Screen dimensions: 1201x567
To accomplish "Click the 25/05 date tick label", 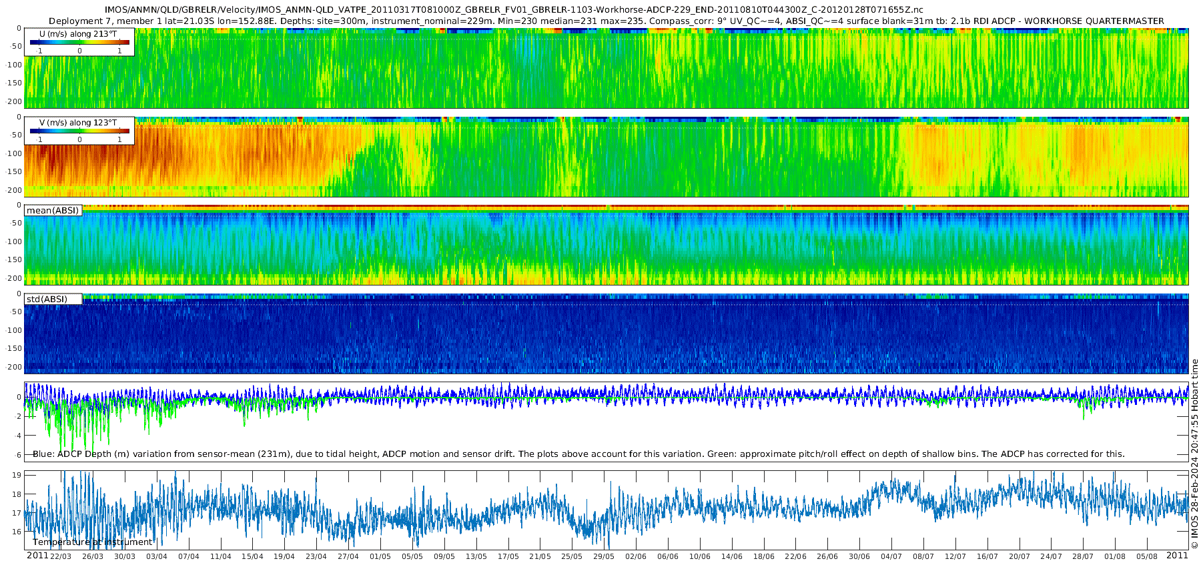I will pyautogui.click(x=572, y=556).
